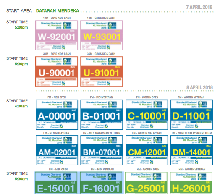Image resolution: width=220 pixels, height=194 pixels.
Task: Select the 5:30am start time
Action: tap(21, 179)
